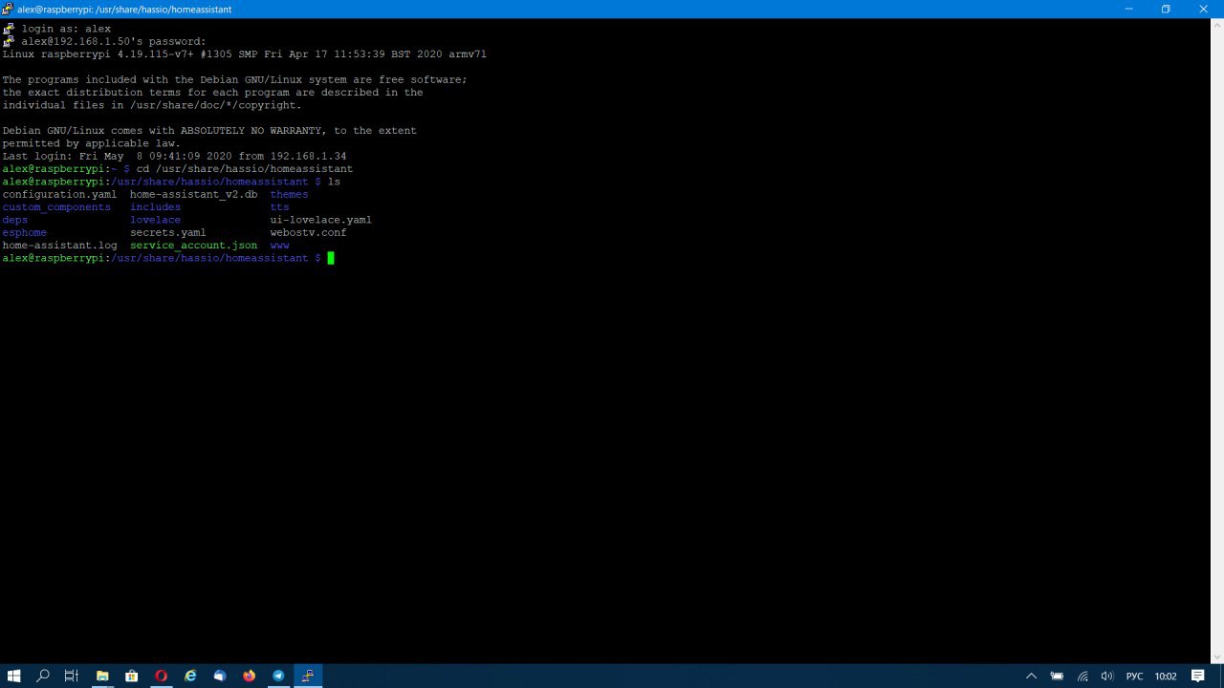The width and height of the screenshot is (1224, 688).
Task: Click the PuTTY window title text
Action: [124, 9]
